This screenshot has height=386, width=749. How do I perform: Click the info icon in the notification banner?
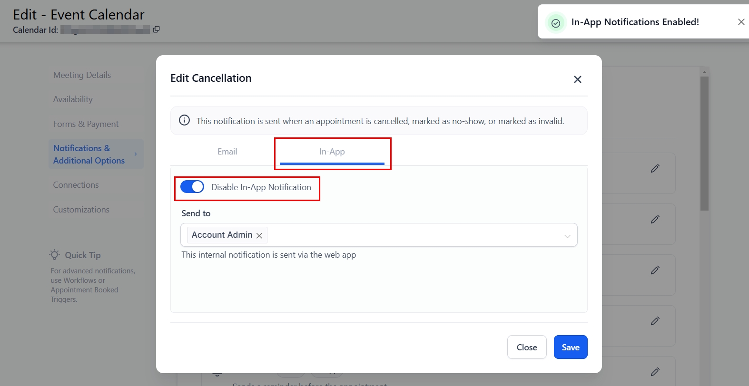(184, 120)
